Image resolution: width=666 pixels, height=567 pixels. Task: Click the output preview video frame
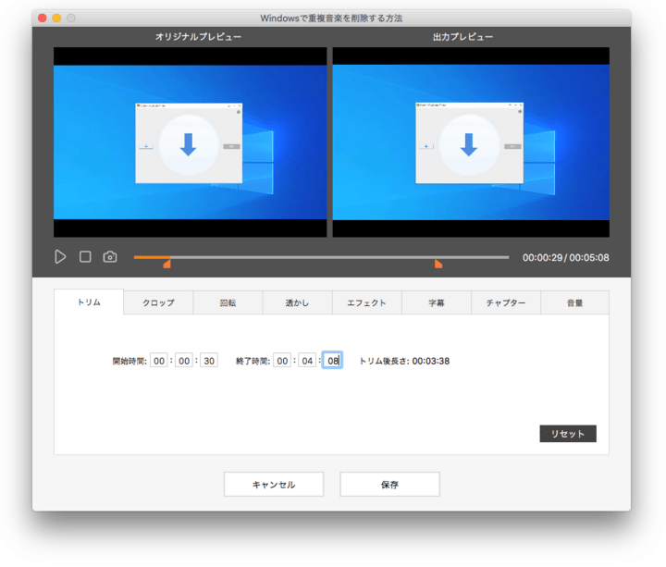[471, 142]
